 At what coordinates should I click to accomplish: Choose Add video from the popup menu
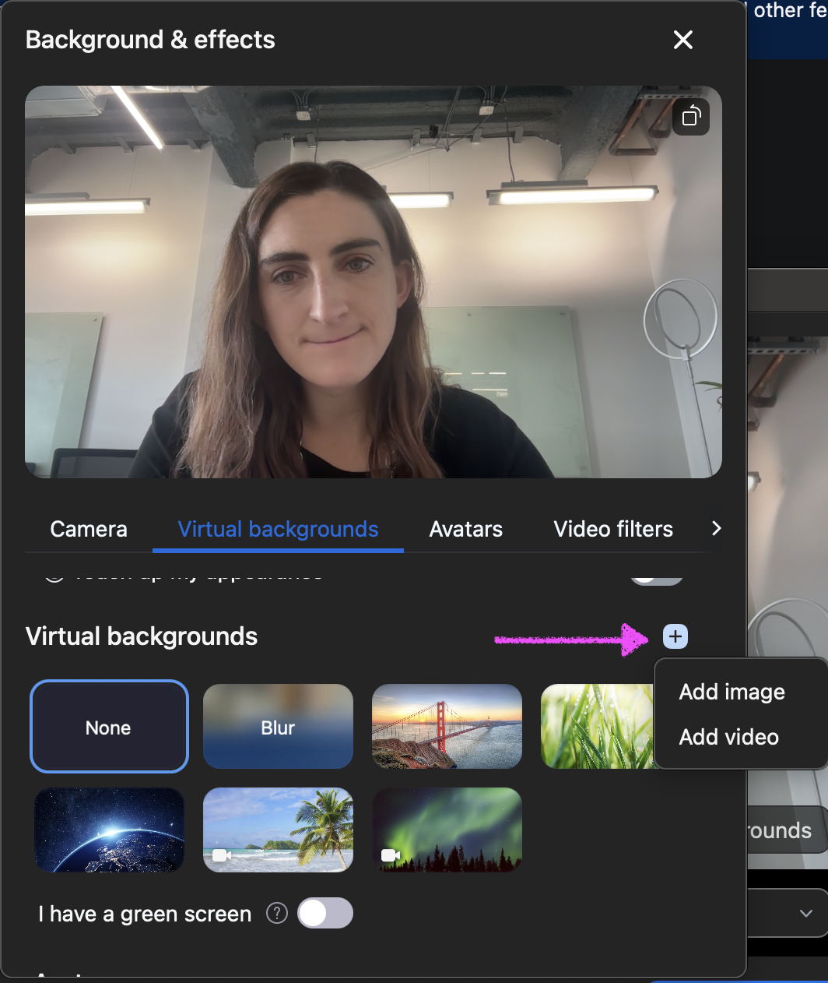point(728,737)
